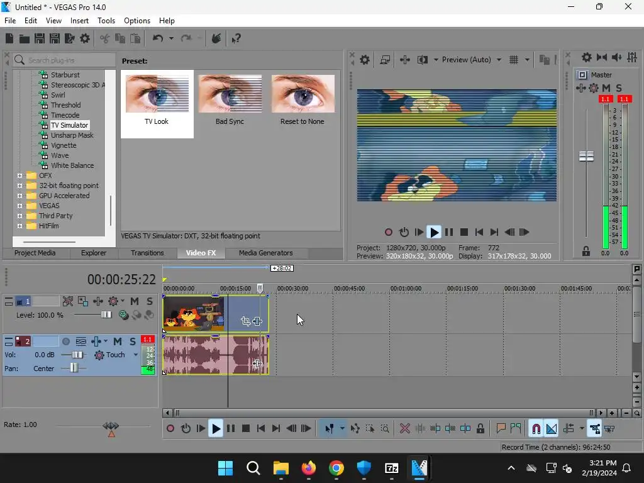Click Record button in timeline transport
The height and width of the screenshot is (483, 644).
coord(170,428)
